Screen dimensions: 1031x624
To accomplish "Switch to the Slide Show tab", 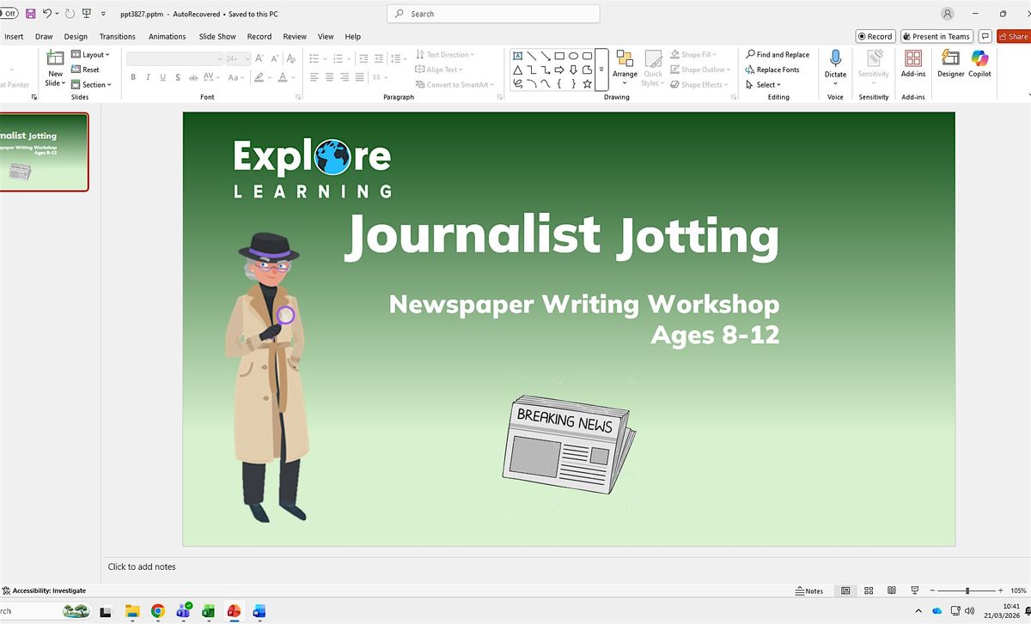I will [217, 37].
